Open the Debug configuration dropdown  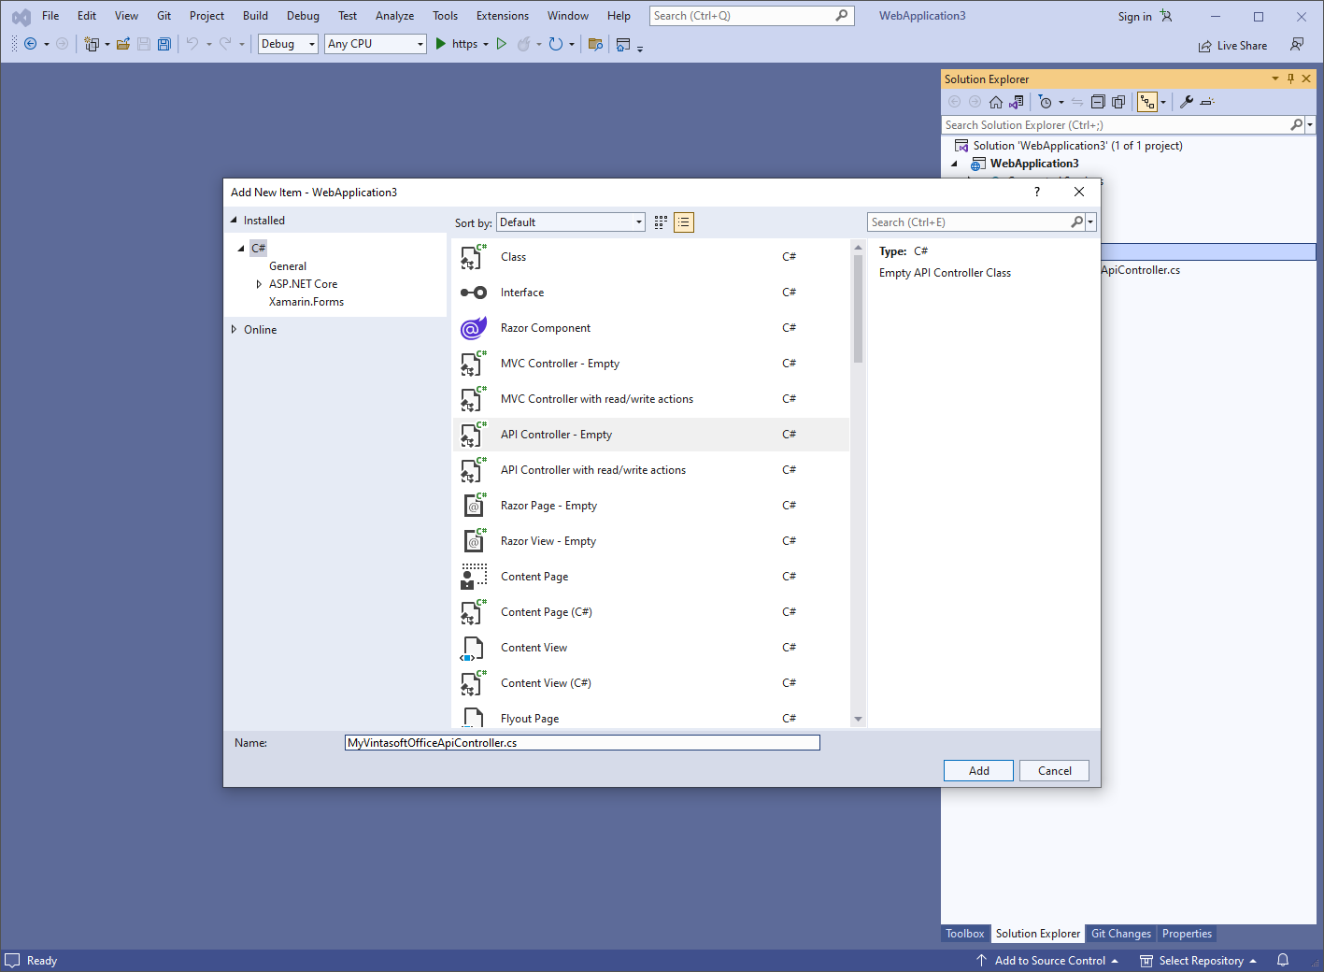[288, 44]
